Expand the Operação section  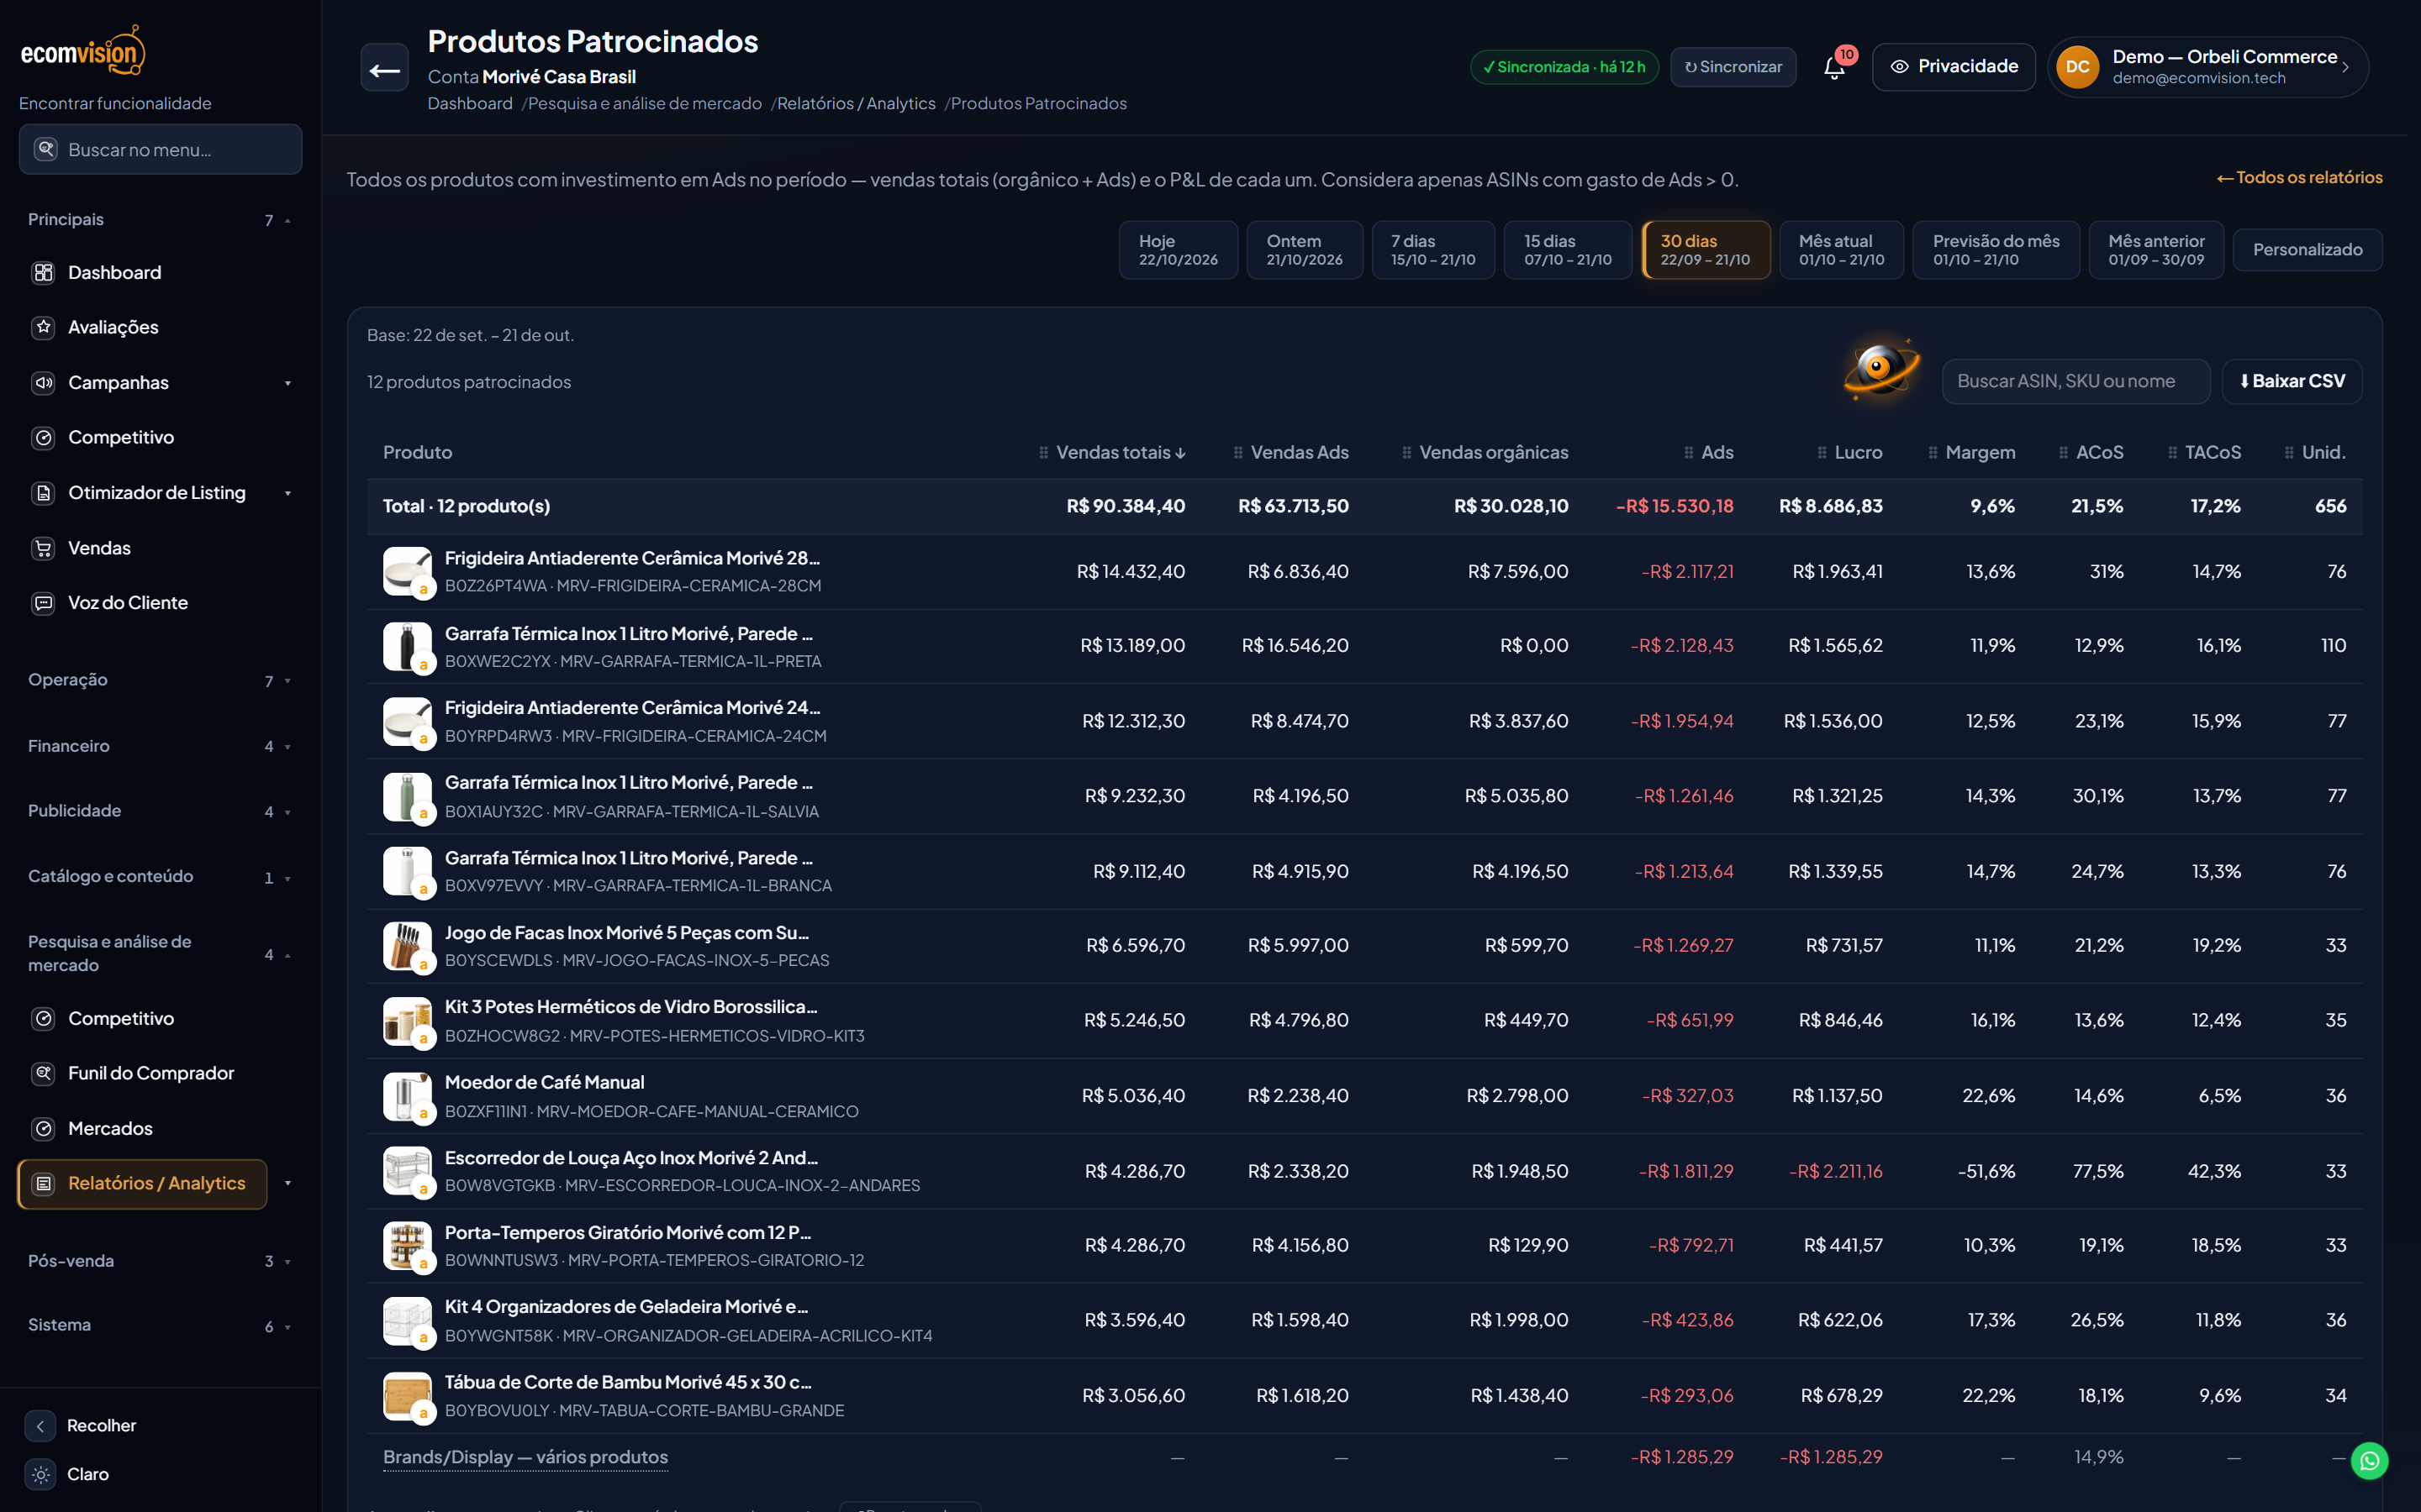click(x=160, y=680)
